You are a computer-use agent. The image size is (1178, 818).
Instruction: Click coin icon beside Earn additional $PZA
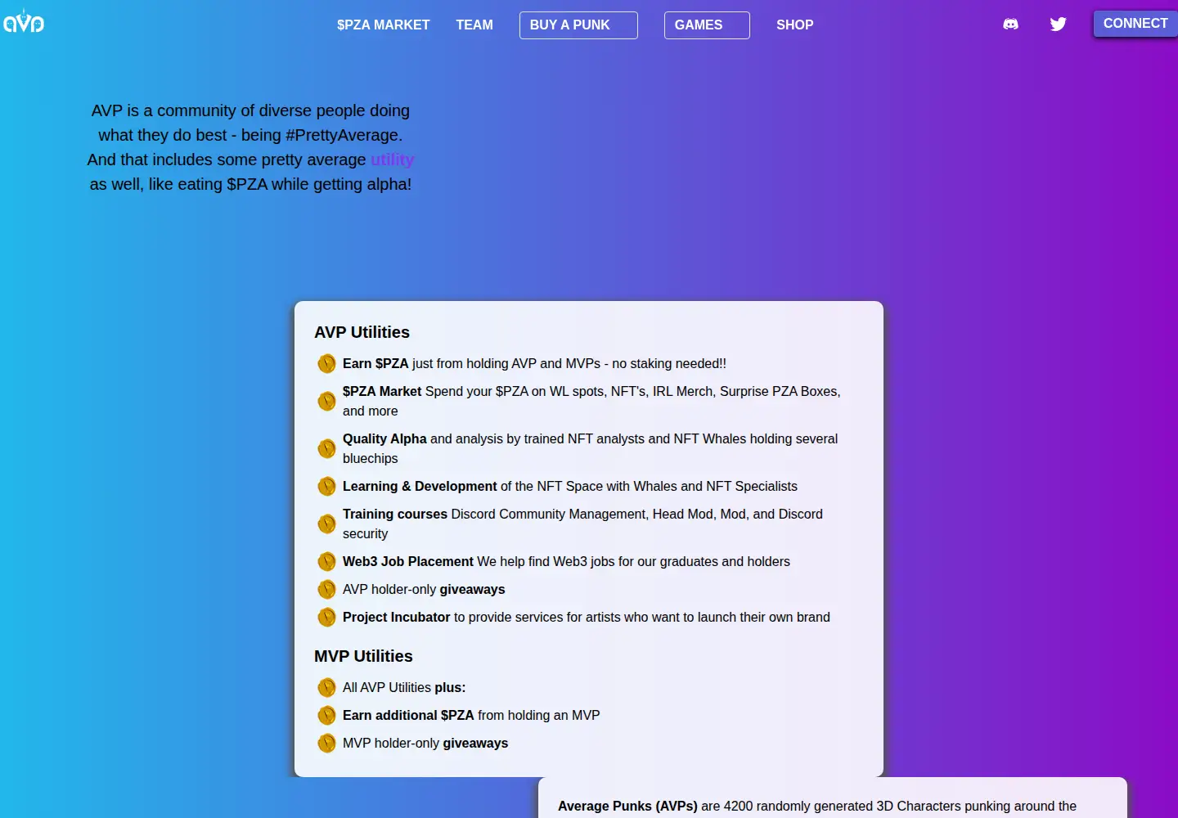326,715
